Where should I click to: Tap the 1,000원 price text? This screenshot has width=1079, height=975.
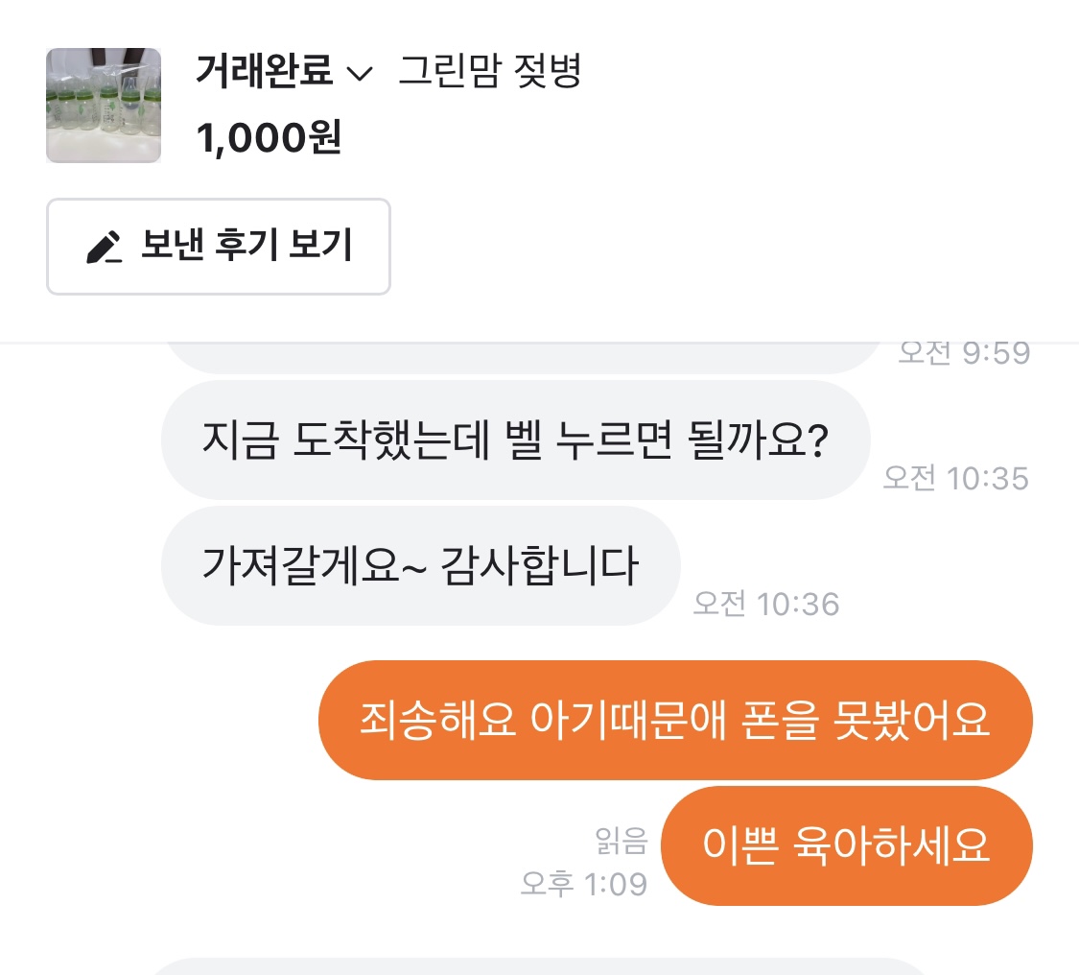pos(269,139)
